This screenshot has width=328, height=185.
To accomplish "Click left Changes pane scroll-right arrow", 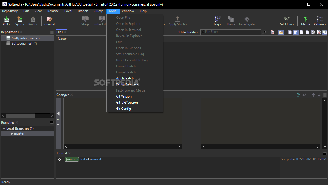I will 179,146.
